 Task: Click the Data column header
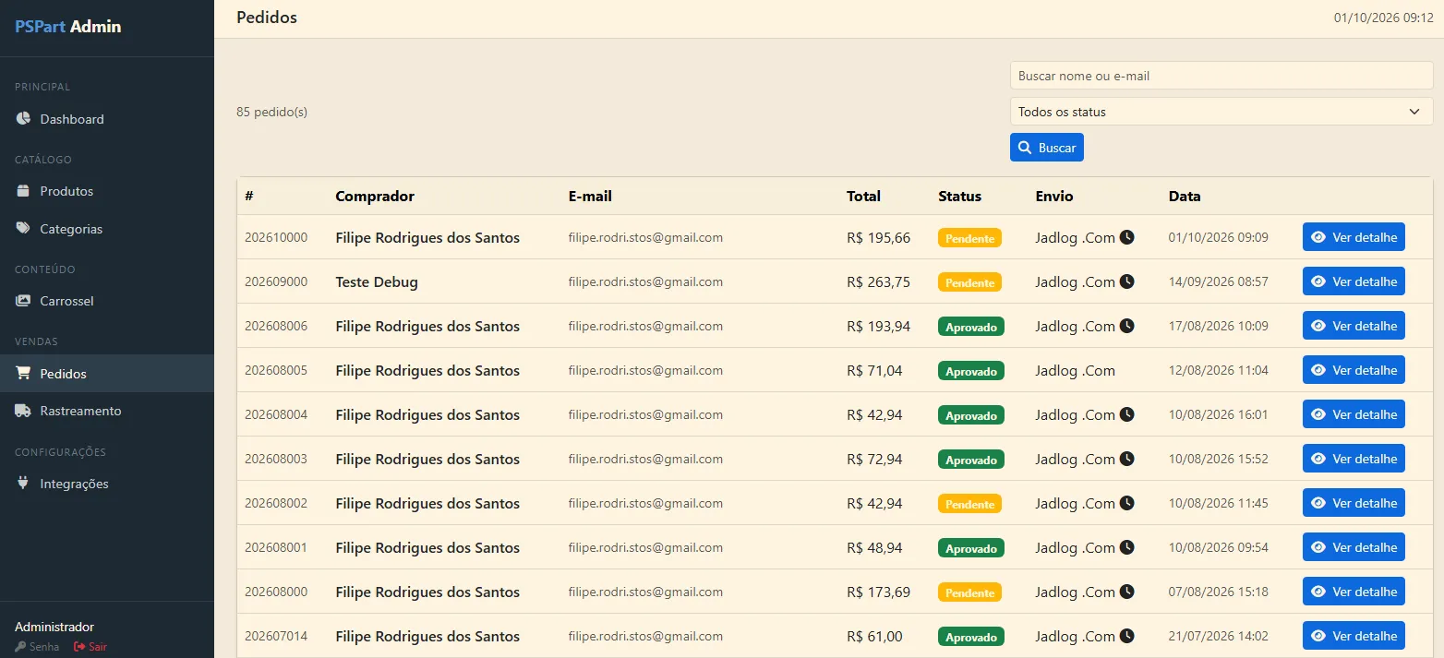pyautogui.click(x=1185, y=196)
